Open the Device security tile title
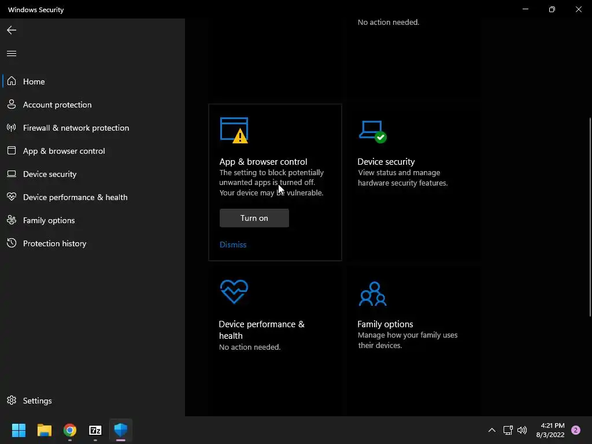592x444 pixels. (x=386, y=162)
